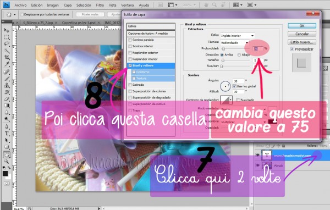Click the Photoshop Ps logo icon
The image size is (330, 210).
7,4
